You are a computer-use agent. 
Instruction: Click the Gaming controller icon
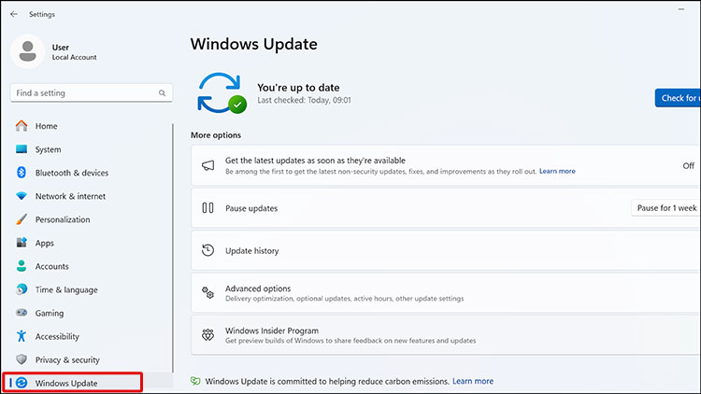pyautogui.click(x=21, y=313)
